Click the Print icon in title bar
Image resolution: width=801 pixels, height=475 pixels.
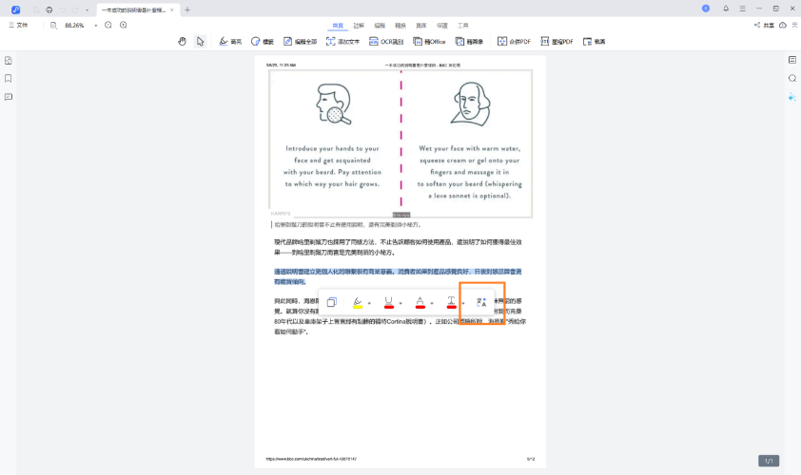pyautogui.click(x=49, y=9)
